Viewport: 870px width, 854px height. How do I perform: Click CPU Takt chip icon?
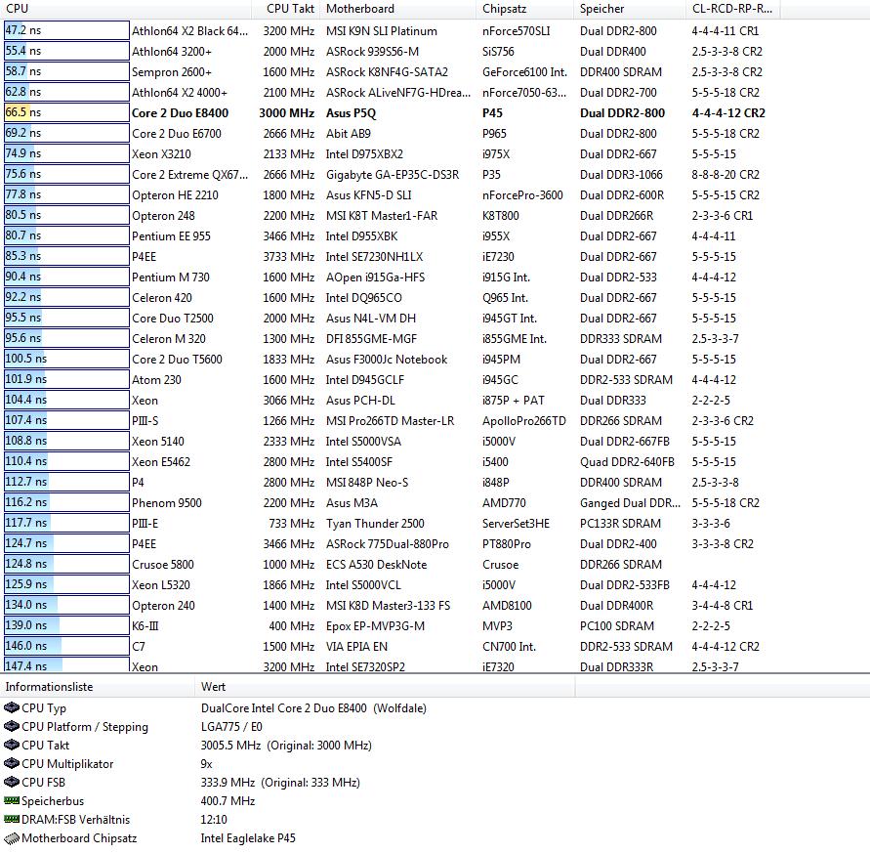pyautogui.click(x=12, y=746)
